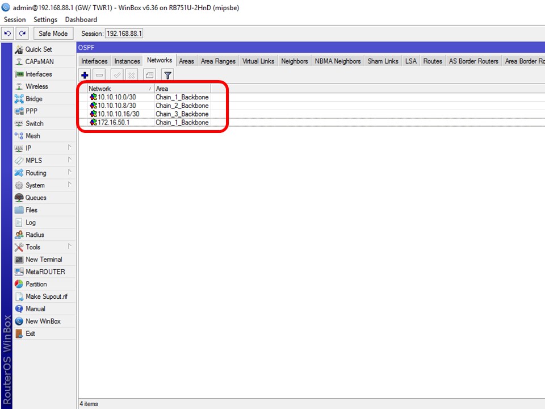Open the Area Ranges tab
The height and width of the screenshot is (409, 545).
(218, 61)
